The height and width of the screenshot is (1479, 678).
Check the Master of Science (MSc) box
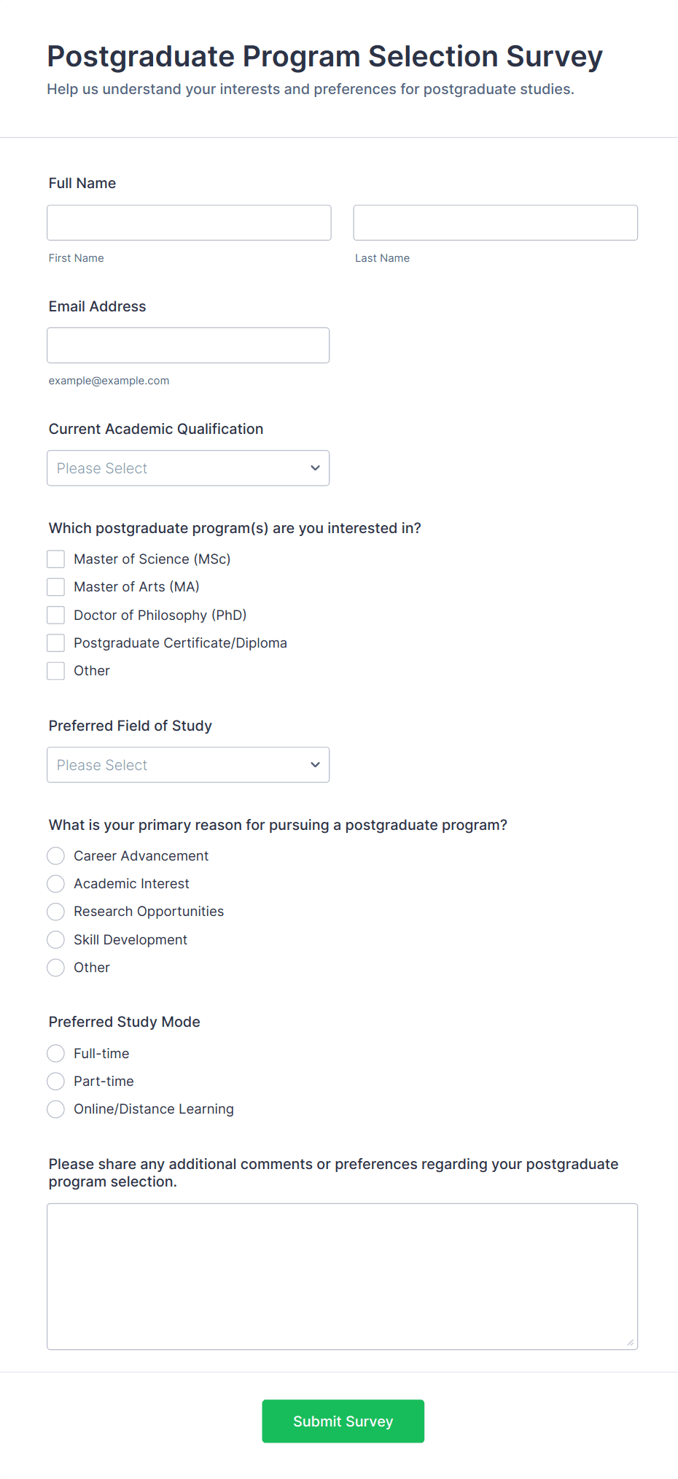tap(56, 559)
